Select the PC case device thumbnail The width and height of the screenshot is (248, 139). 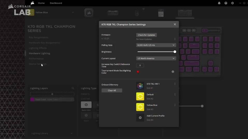pos(161,13)
